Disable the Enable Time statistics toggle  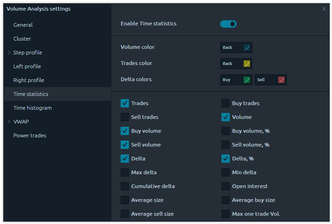[228, 24]
